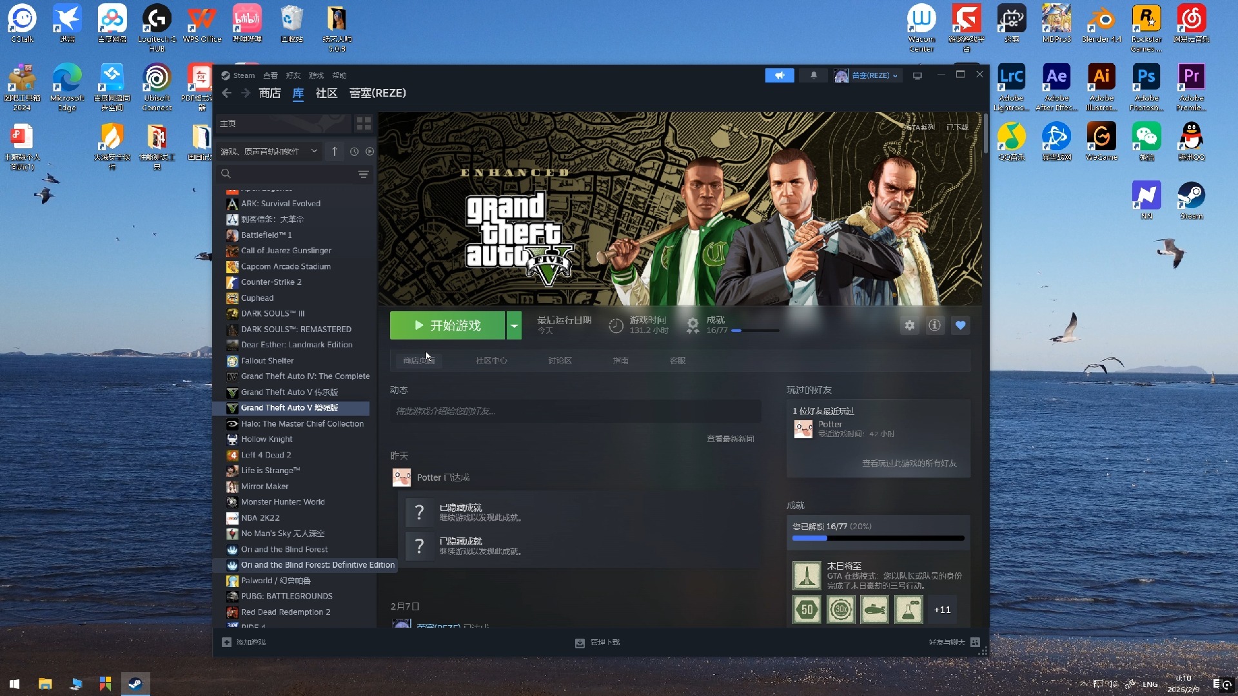Open the Steam desktop shortcut

click(1191, 200)
